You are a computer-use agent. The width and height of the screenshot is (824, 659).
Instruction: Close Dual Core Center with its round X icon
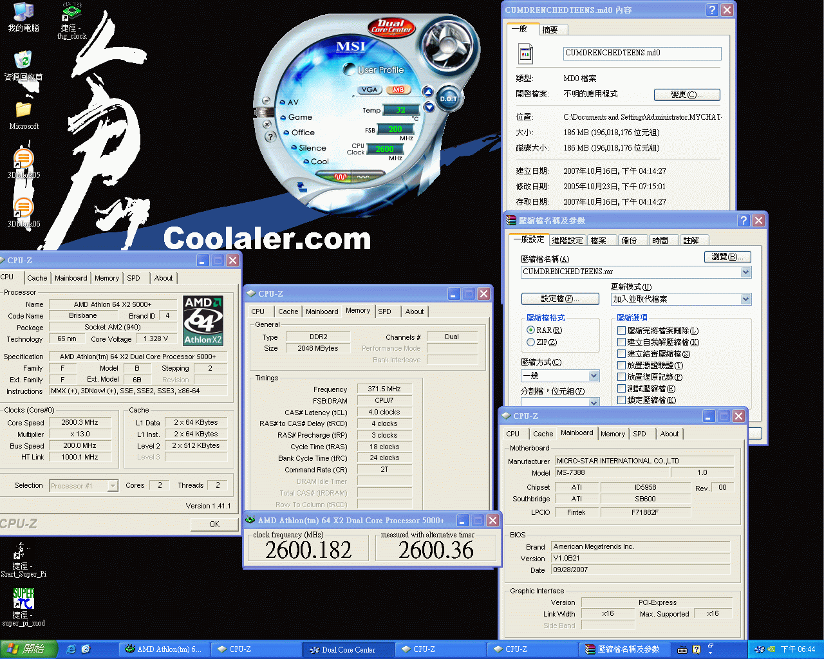click(x=267, y=124)
